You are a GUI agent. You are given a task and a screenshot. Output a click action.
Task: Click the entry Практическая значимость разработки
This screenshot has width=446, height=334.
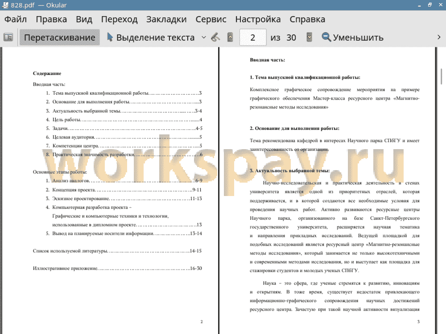124,154
